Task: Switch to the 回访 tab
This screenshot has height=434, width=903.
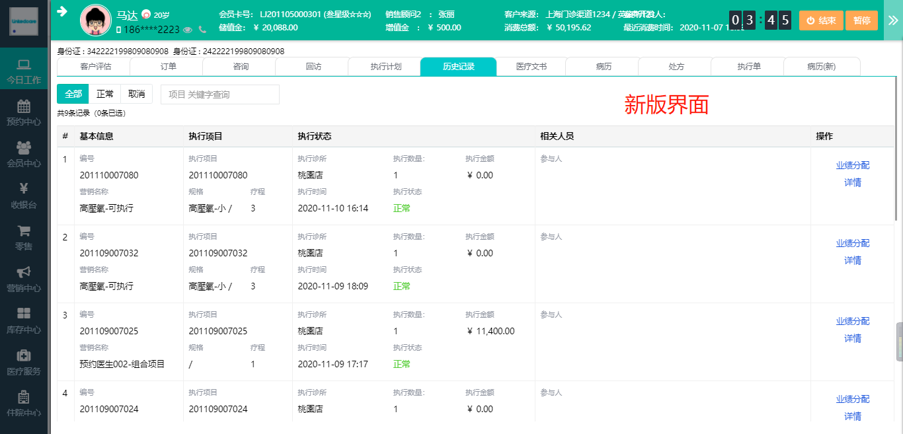Action: click(313, 67)
